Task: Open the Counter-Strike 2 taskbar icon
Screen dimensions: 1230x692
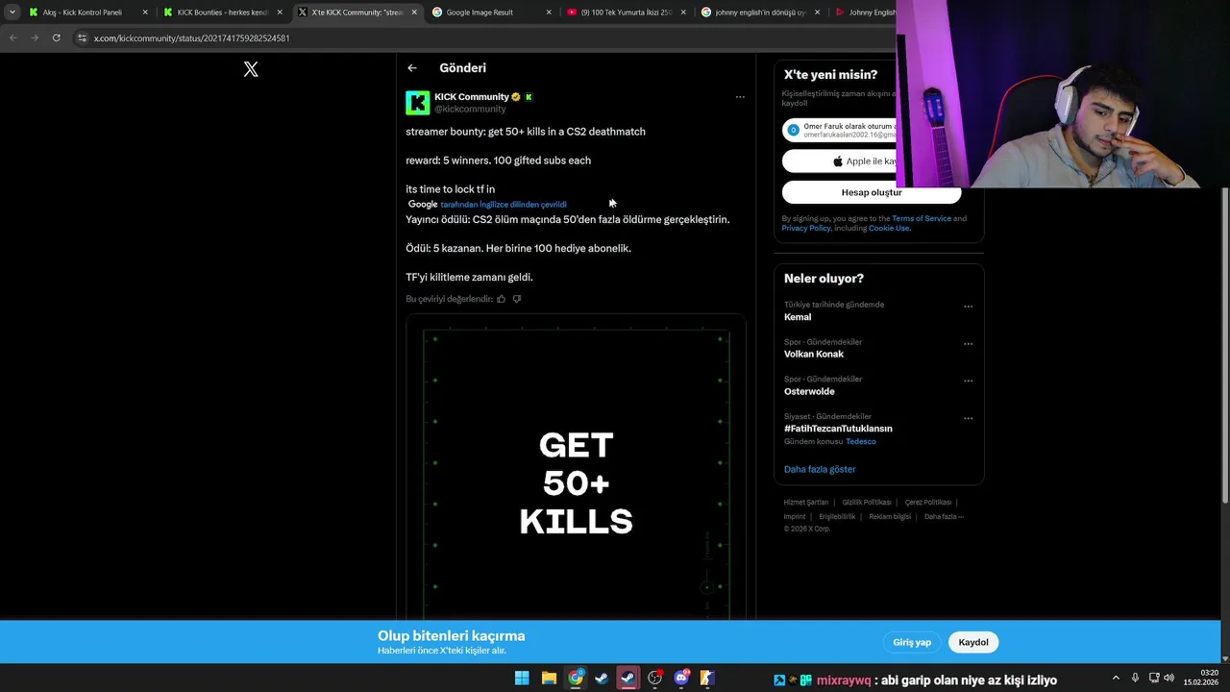Action: tap(707, 679)
